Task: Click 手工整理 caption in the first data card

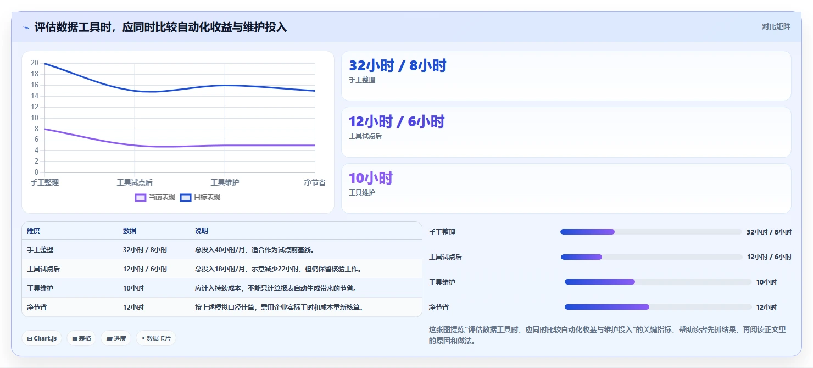Action: click(x=362, y=80)
